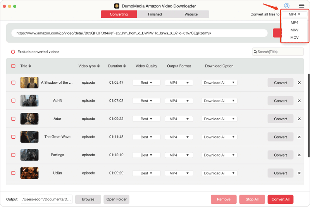
Task: Check the select-all checkbox in header
Action: click(x=13, y=66)
